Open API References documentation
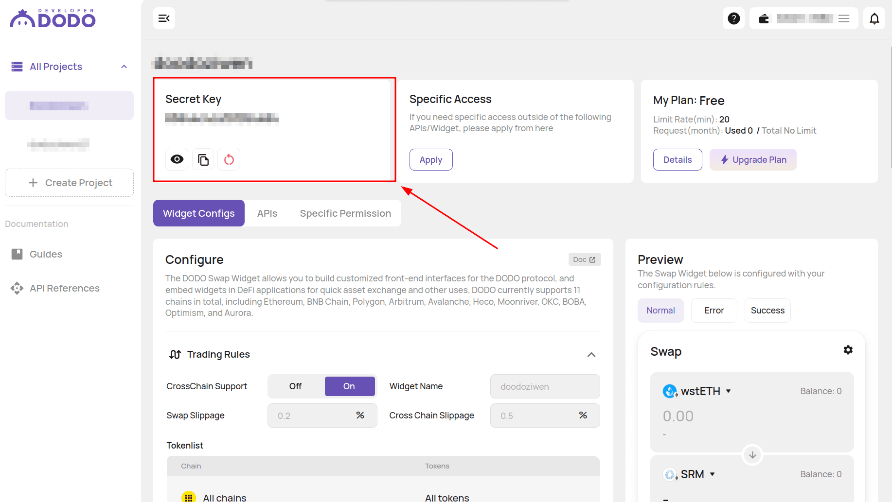 tap(65, 288)
